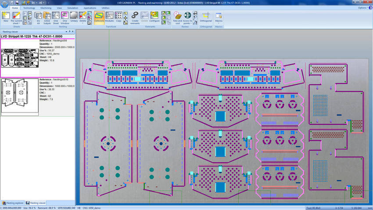The height and width of the screenshot is (210, 373).
Task: Open the Macros dropdown button
Action: click(219, 18)
